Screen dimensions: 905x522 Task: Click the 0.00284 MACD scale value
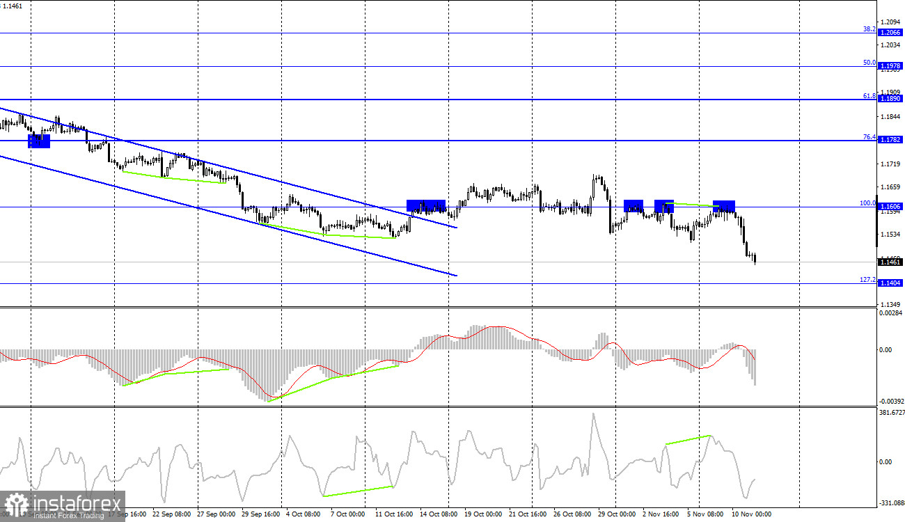(x=892, y=313)
